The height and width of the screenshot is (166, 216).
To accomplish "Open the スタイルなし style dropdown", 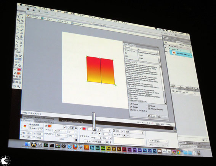I will [x=158, y=141].
